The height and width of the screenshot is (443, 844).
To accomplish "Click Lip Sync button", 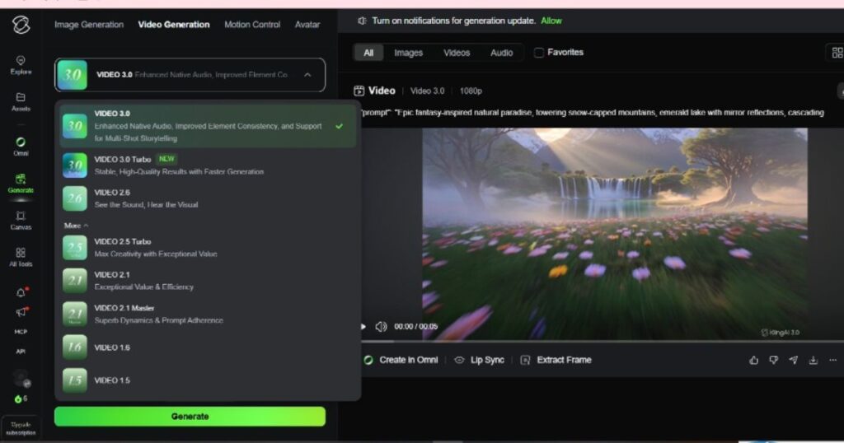I will pos(479,360).
